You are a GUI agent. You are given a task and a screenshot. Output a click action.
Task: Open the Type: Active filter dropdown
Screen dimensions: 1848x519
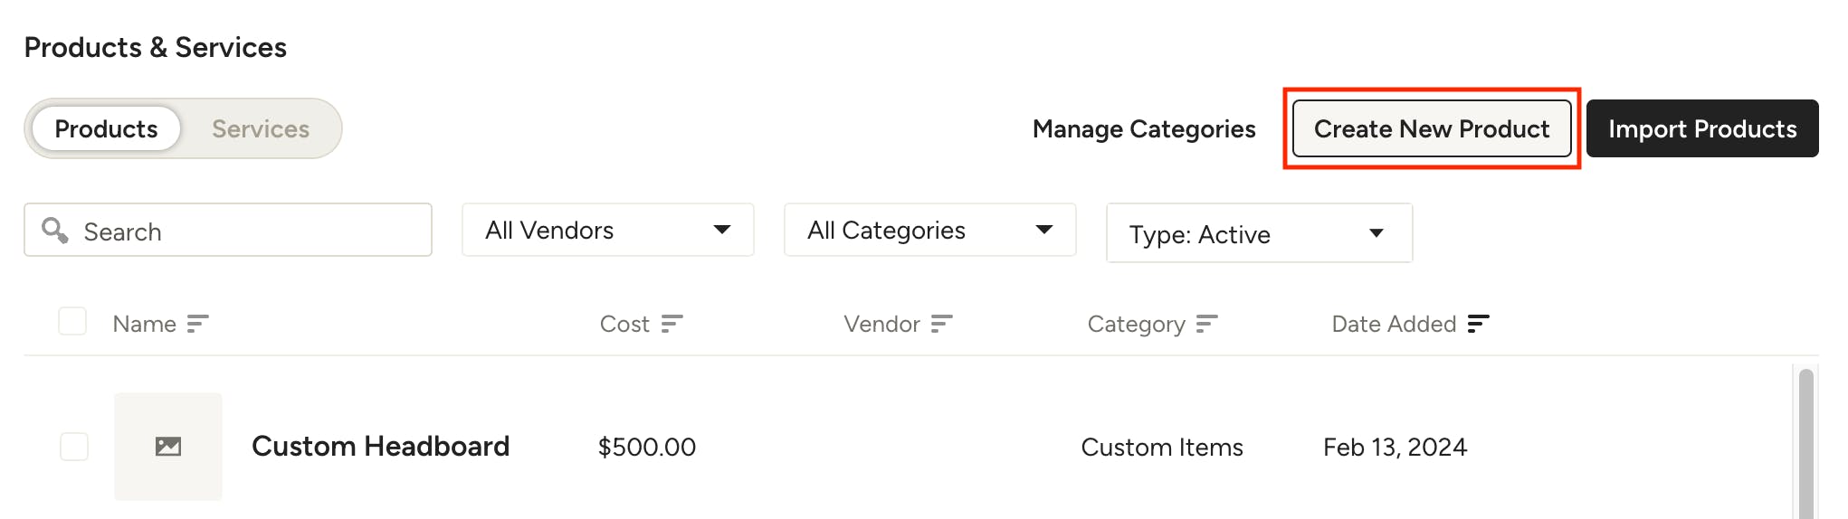point(1259,233)
